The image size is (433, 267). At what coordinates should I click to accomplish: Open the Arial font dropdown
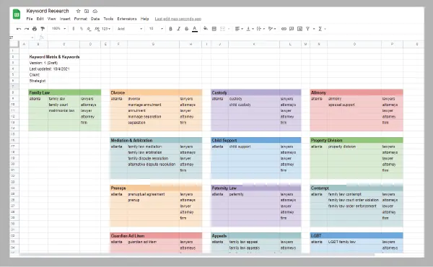tap(130, 29)
